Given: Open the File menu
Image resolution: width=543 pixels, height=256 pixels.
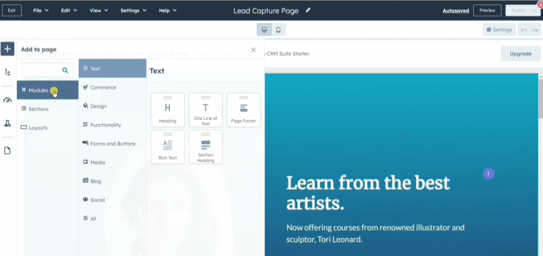Looking at the screenshot, I should [x=41, y=10].
